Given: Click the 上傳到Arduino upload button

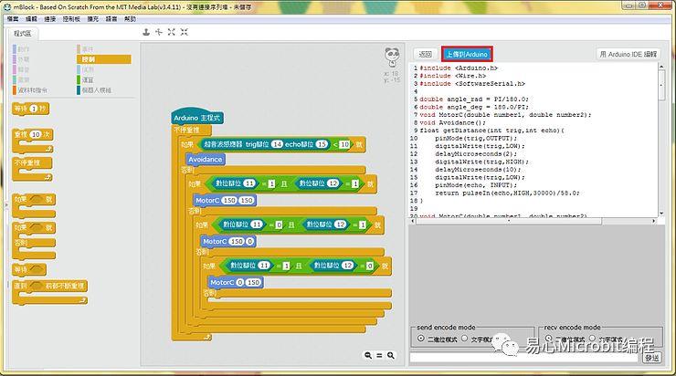Looking at the screenshot, I should click(x=467, y=54).
